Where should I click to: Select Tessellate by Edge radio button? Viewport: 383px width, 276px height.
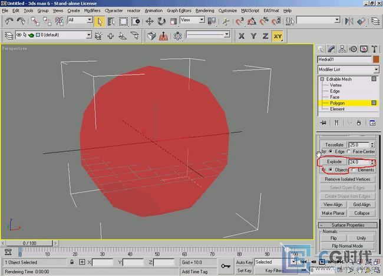click(331, 152)
